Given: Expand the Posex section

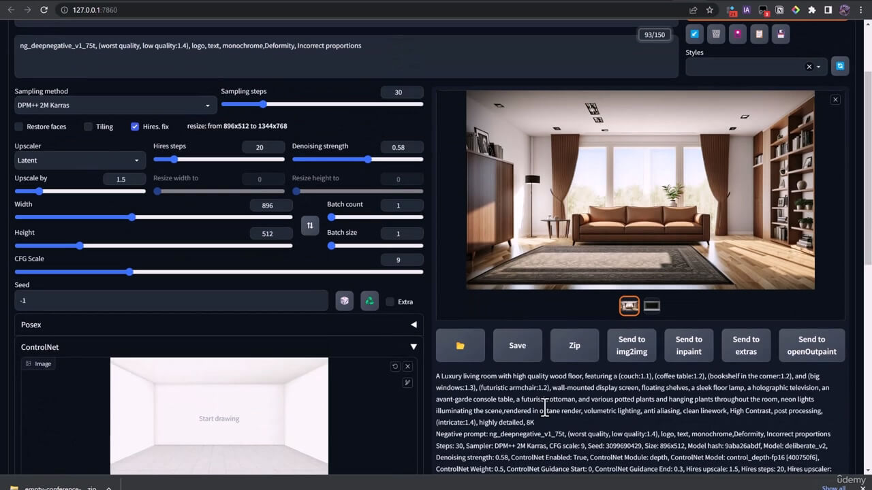Looking at the screenshot, I should (x=219, y=325).
